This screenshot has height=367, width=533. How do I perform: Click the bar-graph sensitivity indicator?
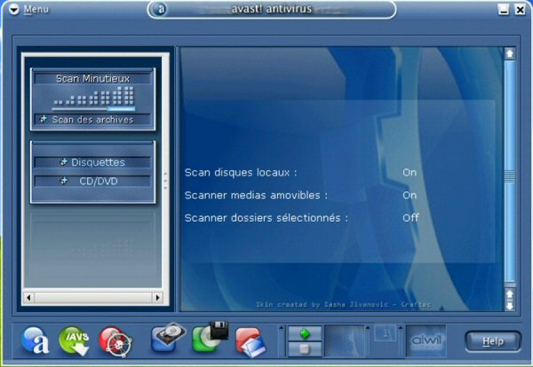tap(93, 96)
